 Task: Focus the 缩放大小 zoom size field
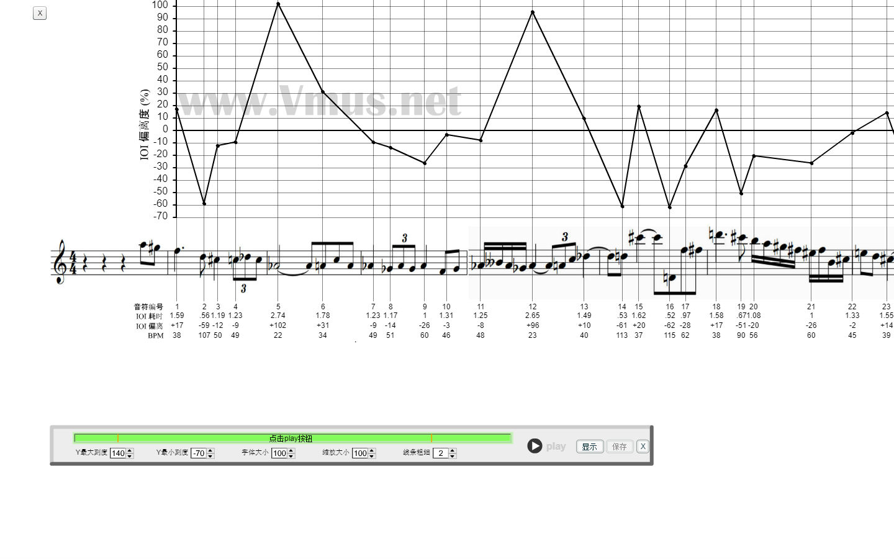click(359, 453)
